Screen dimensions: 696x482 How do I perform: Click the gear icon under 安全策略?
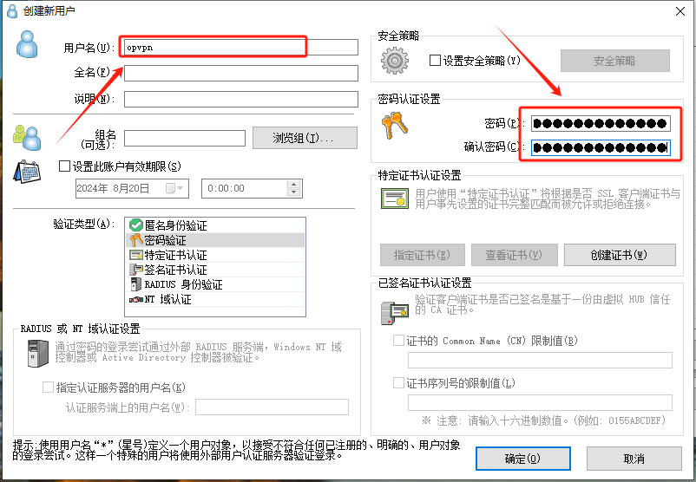[x=396, y=62]
